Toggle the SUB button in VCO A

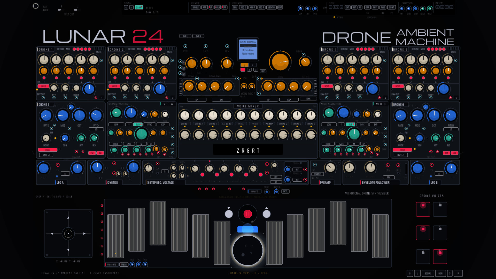[x=138, y=125]
